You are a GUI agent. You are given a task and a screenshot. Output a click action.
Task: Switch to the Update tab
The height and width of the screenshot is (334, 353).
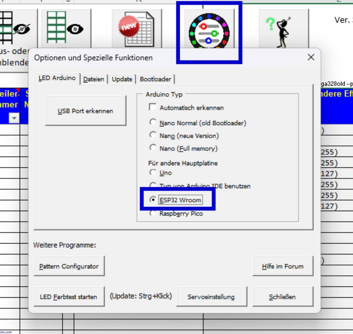[122, 79]
